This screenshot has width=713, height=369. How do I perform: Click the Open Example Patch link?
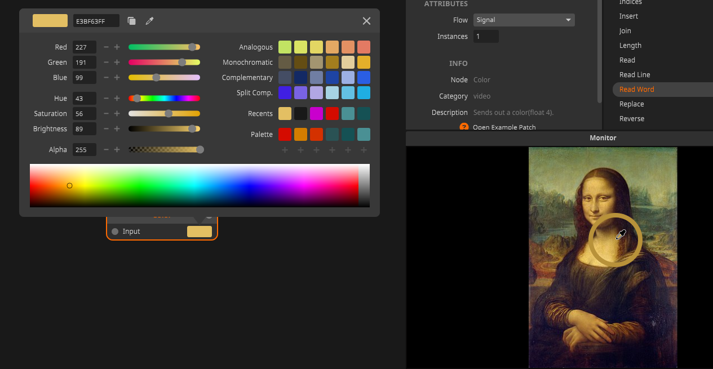(x=504, y=127)
